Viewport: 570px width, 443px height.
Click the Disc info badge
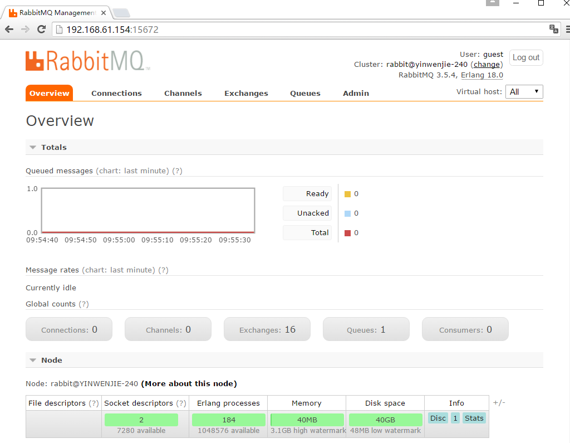(x=438, y=418)
